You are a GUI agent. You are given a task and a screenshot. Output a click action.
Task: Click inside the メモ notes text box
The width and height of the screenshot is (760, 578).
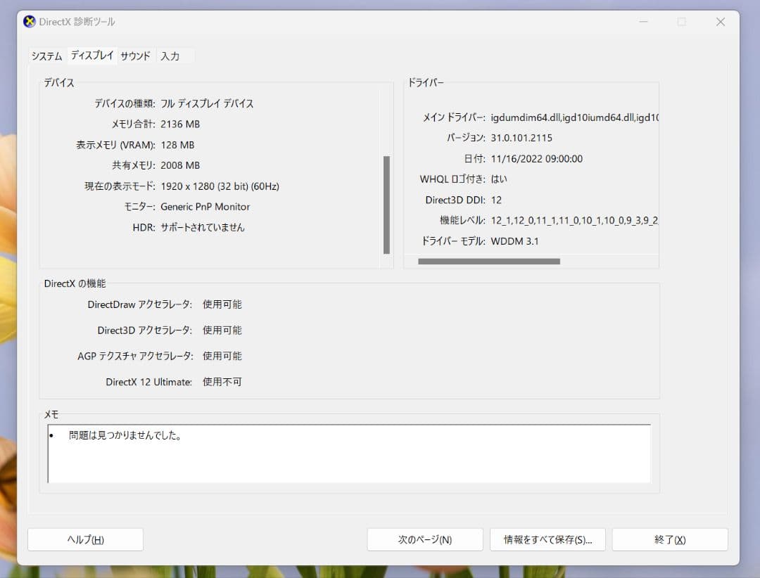[349, 454]
